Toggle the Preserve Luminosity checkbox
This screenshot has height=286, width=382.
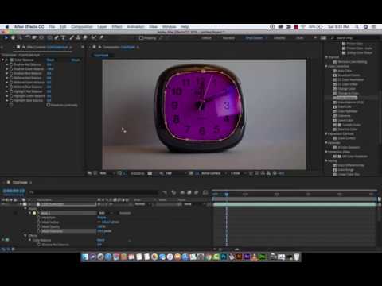(49, 105)
